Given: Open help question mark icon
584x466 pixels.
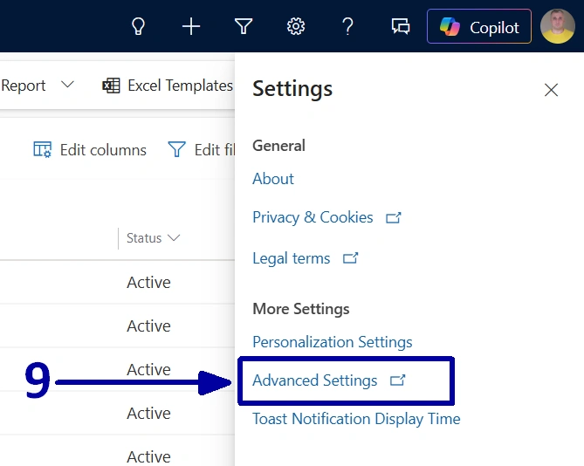Looking at the screenshot, I should 347,26.
